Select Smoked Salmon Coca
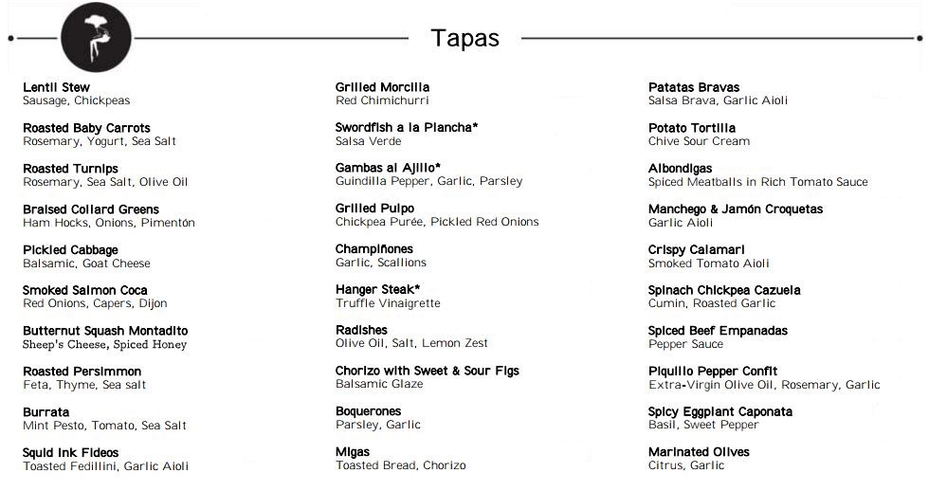Image resolution: width=929 pixels, height=491 pixels. [x=85, y=290]
